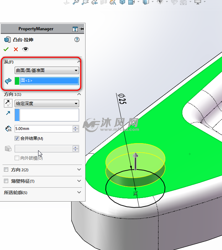Click the dynamic annotation views icon
The width and height of the screenshot is (222, 250).
(113, 2)
